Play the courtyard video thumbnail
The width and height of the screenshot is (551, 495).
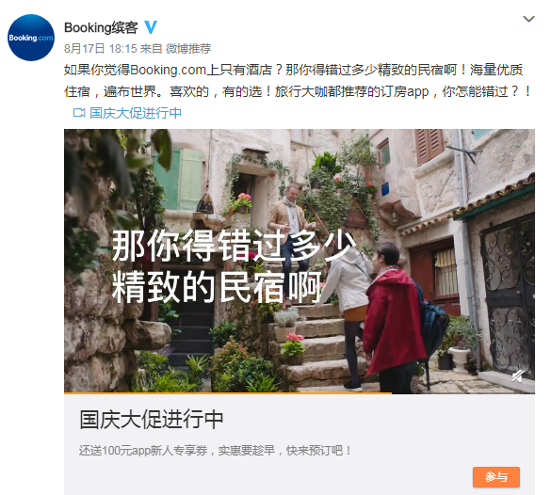(300, 261)
